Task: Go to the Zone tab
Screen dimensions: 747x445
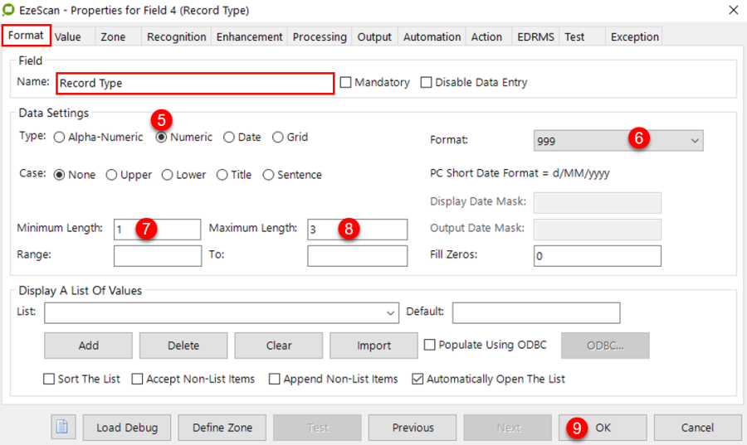Action: pyautogui.click(x=113, y=36)
